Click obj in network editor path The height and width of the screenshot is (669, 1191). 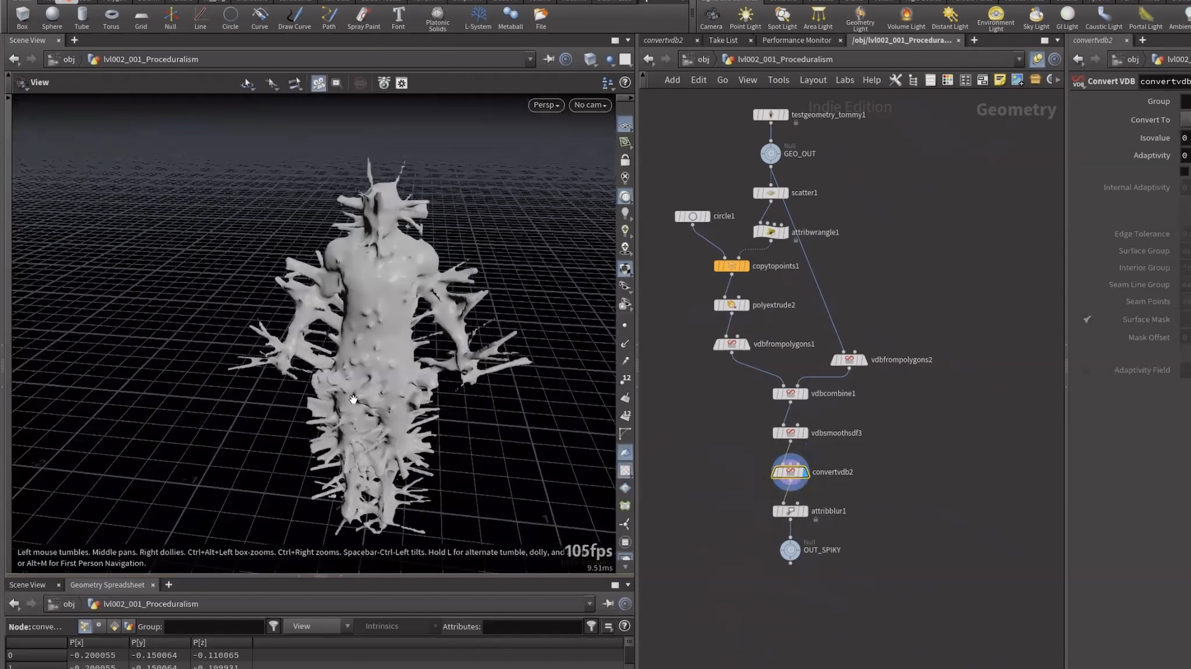click(x=703, y=59)
